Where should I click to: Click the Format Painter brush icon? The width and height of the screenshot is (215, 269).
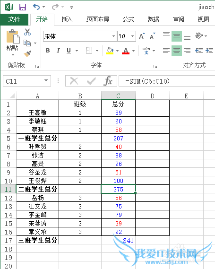[x=27, y=54]
